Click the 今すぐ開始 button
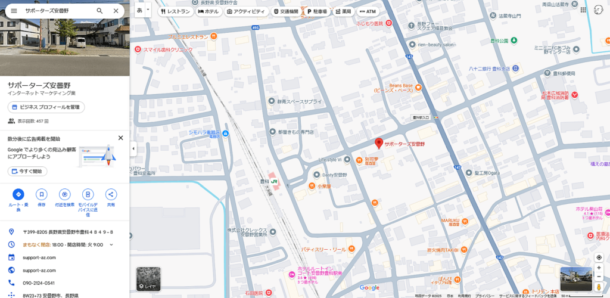 point(27,171)
